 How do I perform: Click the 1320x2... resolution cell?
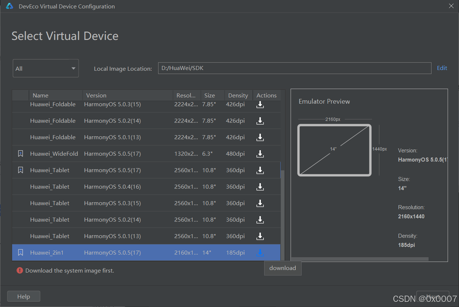[x=186, y=154]
